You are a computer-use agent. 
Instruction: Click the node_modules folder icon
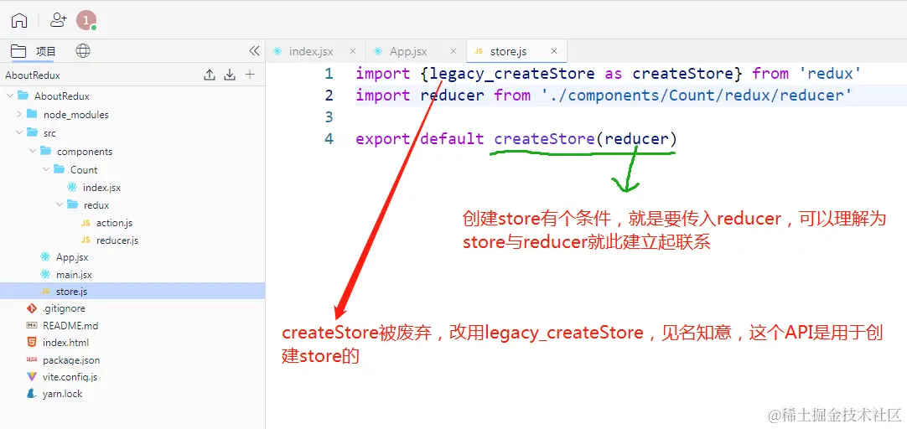tap(32, 115)
